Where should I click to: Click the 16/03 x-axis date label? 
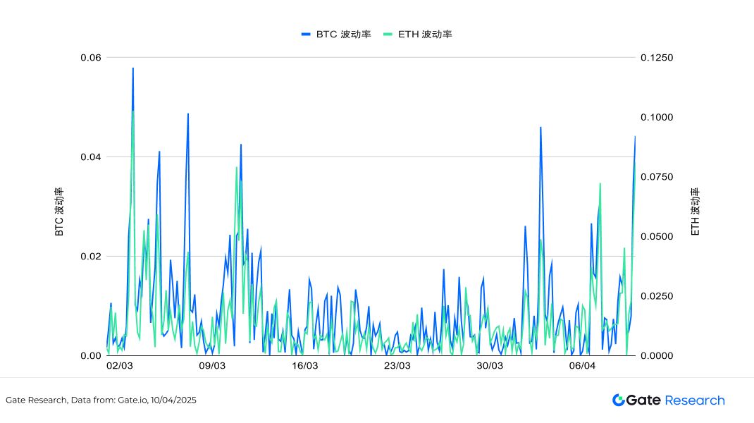[x=305, y=366]
